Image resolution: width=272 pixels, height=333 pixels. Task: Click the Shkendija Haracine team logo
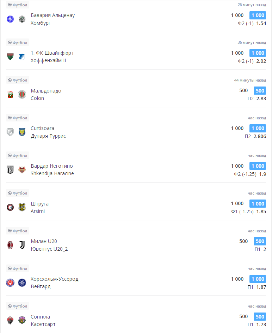(x=22, y=170)
